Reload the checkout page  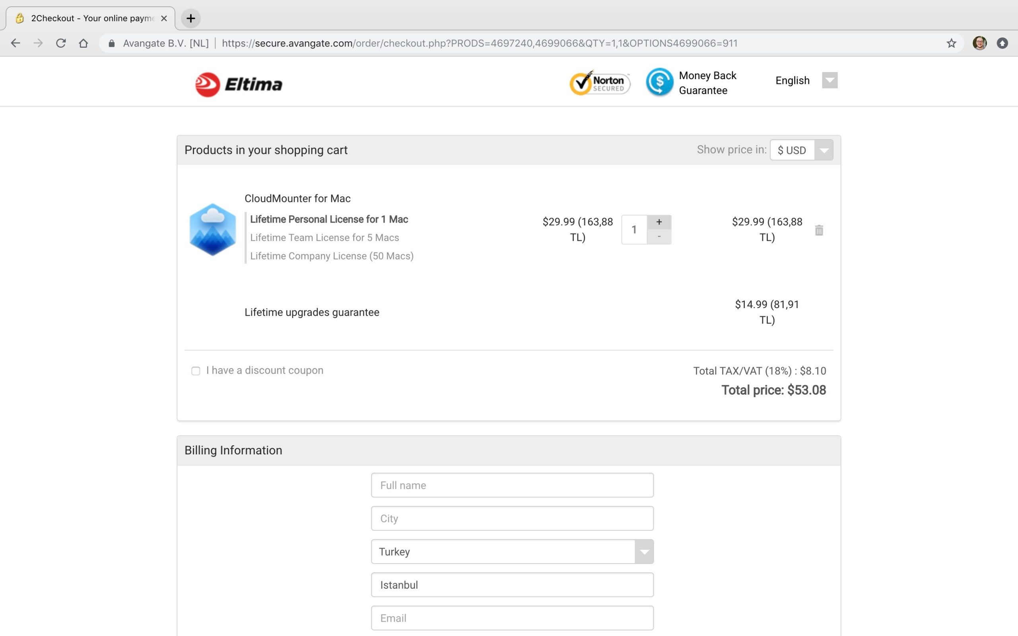[60, 43]
